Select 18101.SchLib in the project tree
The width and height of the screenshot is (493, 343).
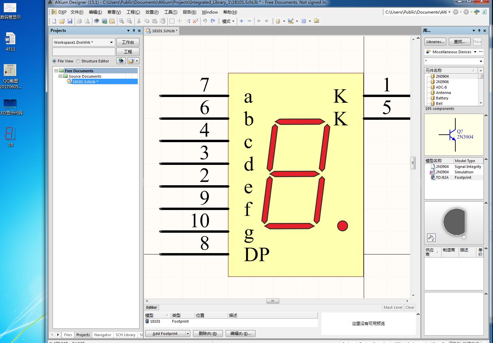click(85, 82)
